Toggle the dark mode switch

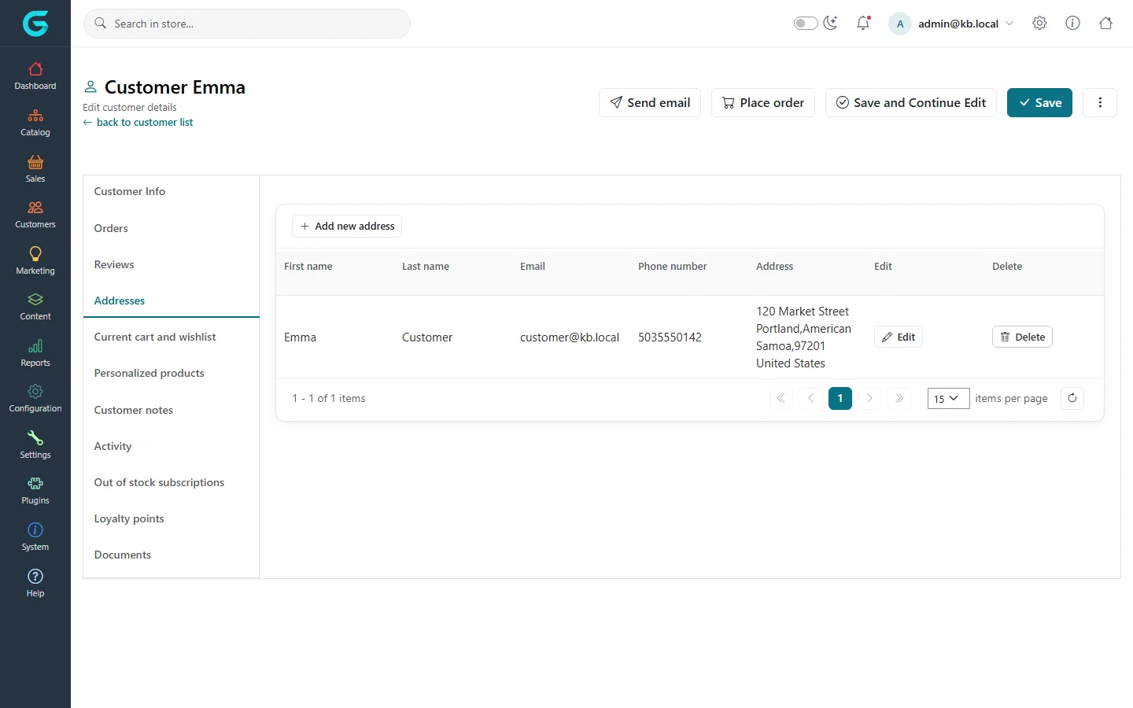pos(806,23)
